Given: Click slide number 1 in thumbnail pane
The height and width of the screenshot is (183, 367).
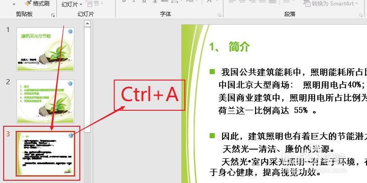Looking at the screenshot, I should 8,30.
